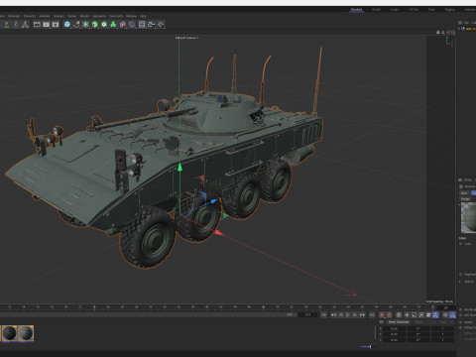Click the material preview sphere in Attributes
This screenshot has height=357, width=476.
pyautogui.click(x=469, y=218)
